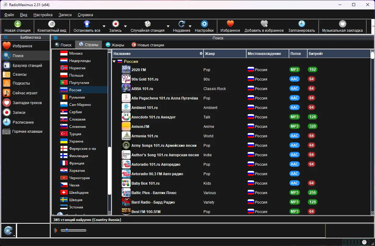Click the Baltic Plus station logo thumbnail
This screenshot has width=375, height=246.
pos(126,193)
